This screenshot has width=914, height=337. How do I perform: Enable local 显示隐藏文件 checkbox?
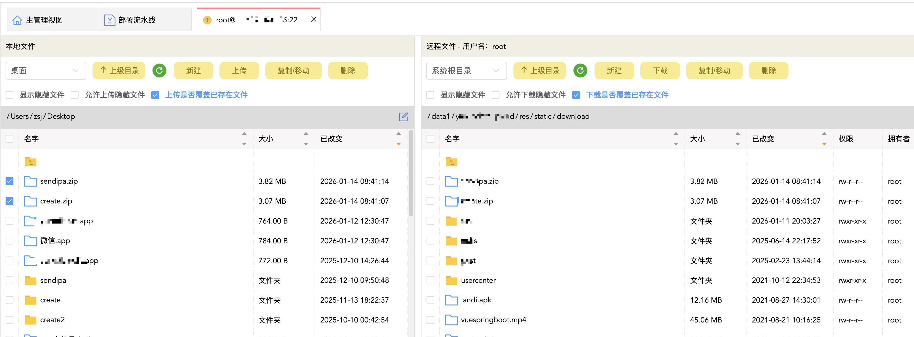click(10, 95)
